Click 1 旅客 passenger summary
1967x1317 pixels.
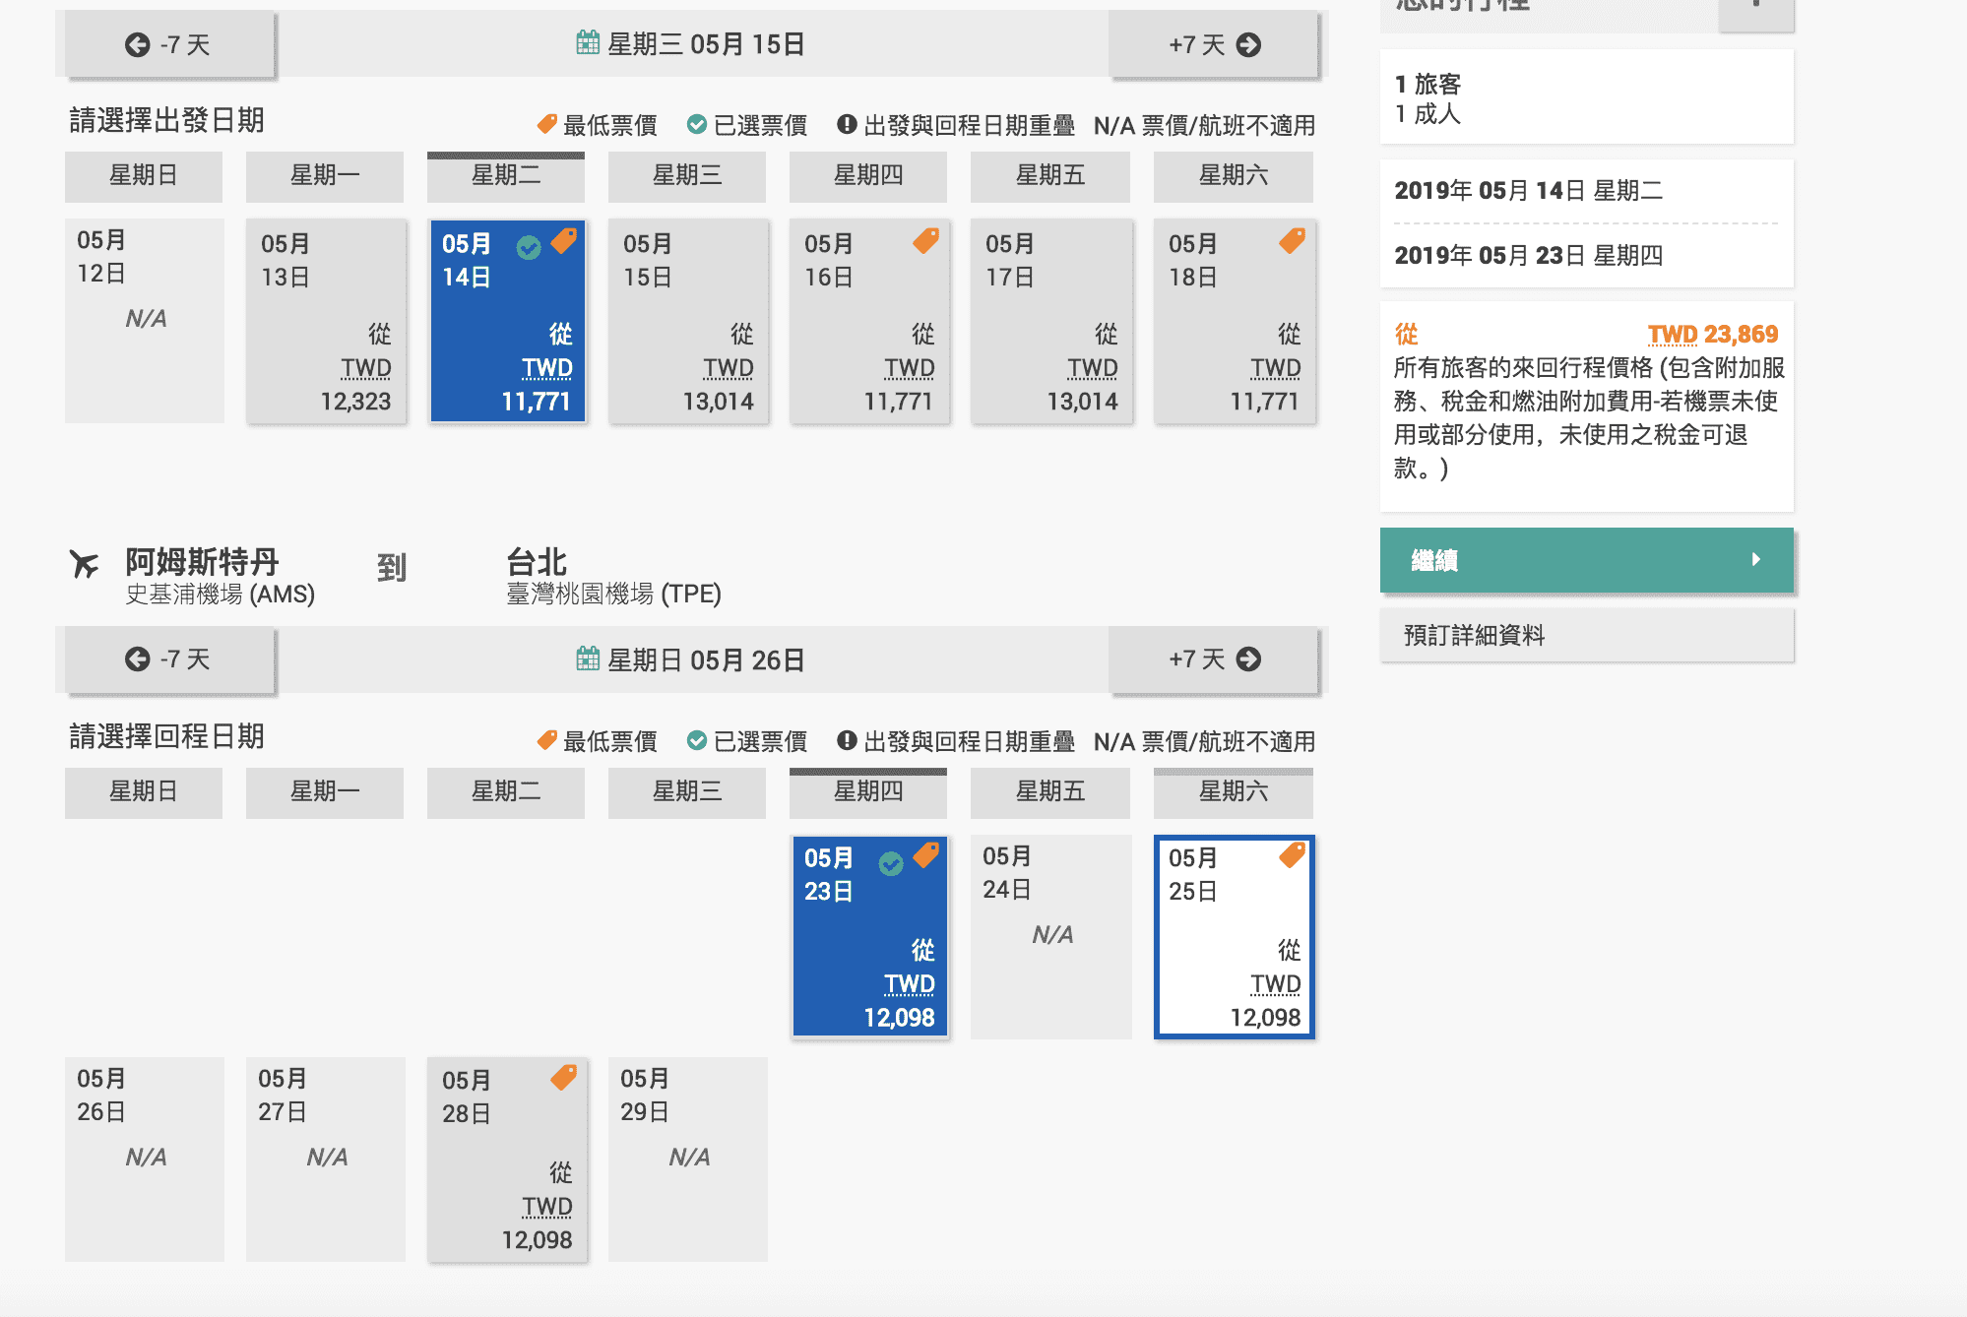(1428, 85)
